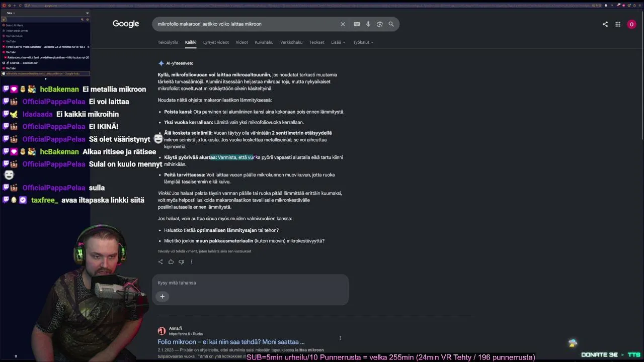Click the 'optimaalisen lämmitysajan' follow-up question
The width and height of the screenshot is (644, 362).
click(221, 230)
